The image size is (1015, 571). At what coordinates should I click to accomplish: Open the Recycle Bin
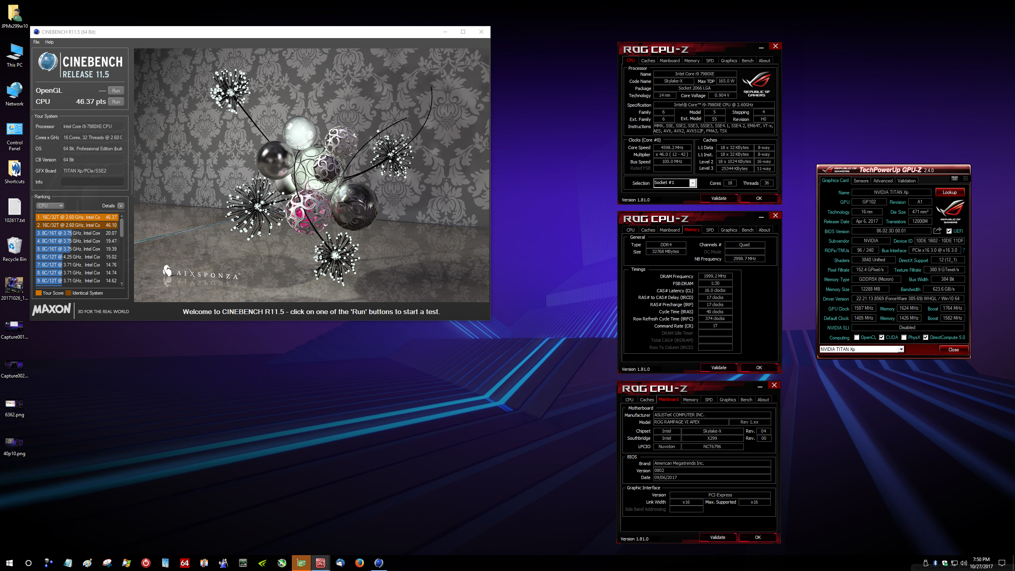(x=14, y=250)
